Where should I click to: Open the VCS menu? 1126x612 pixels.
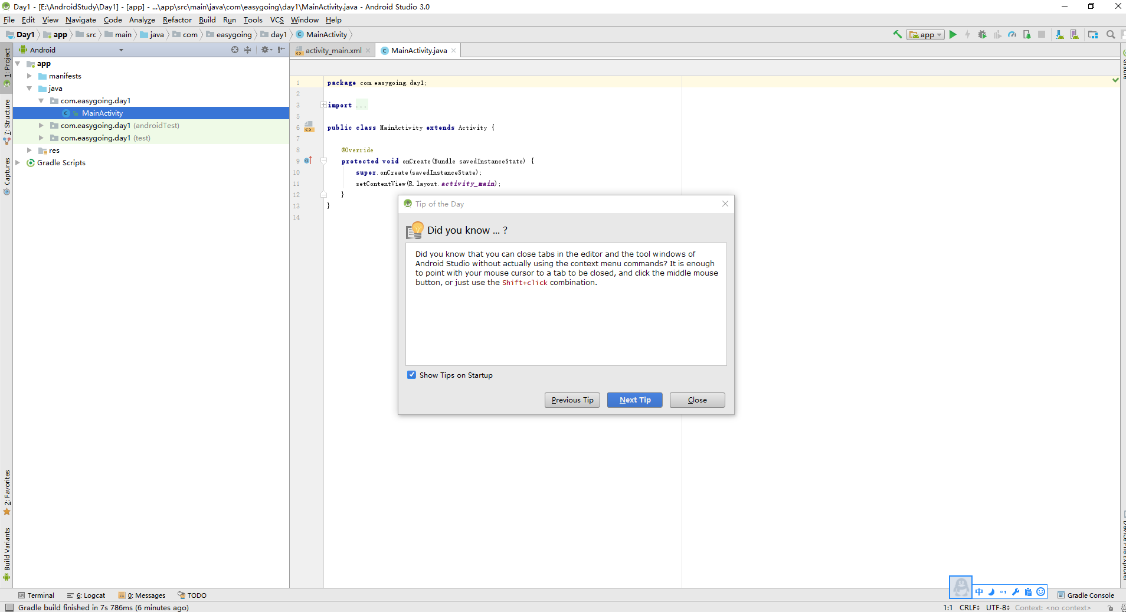pos(277,19)
